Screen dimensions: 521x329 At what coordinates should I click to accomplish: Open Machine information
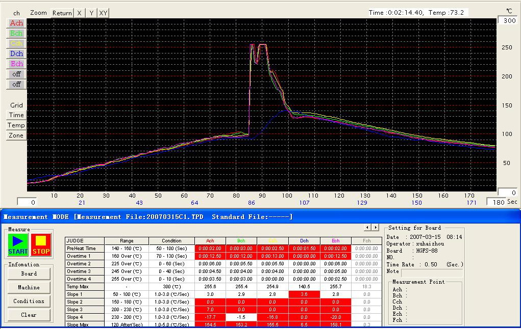(x=29, y=287)
